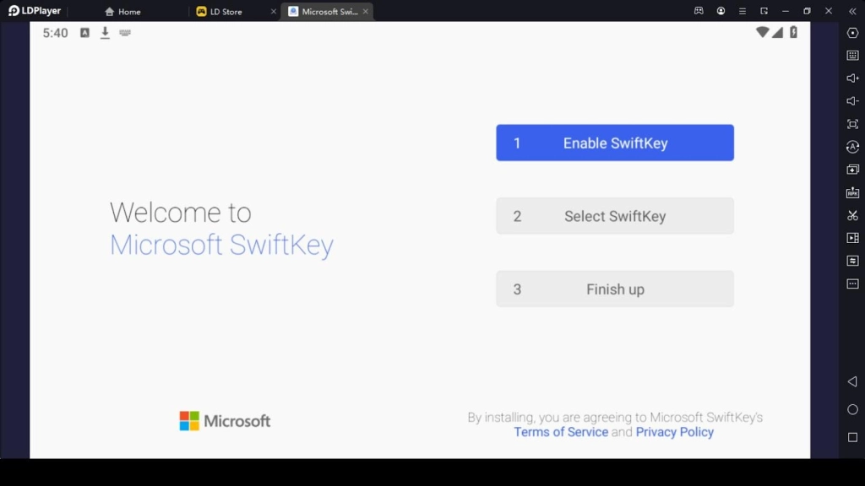This screenshot has width=865, height=486.
Task: Click the letter A icon in status bar
Action: (x=84, y=33)
